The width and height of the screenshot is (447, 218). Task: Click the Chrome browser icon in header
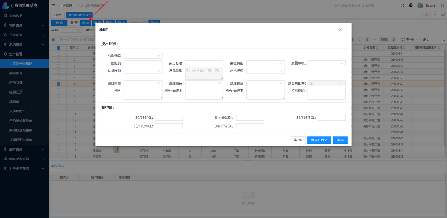(411, 6)
